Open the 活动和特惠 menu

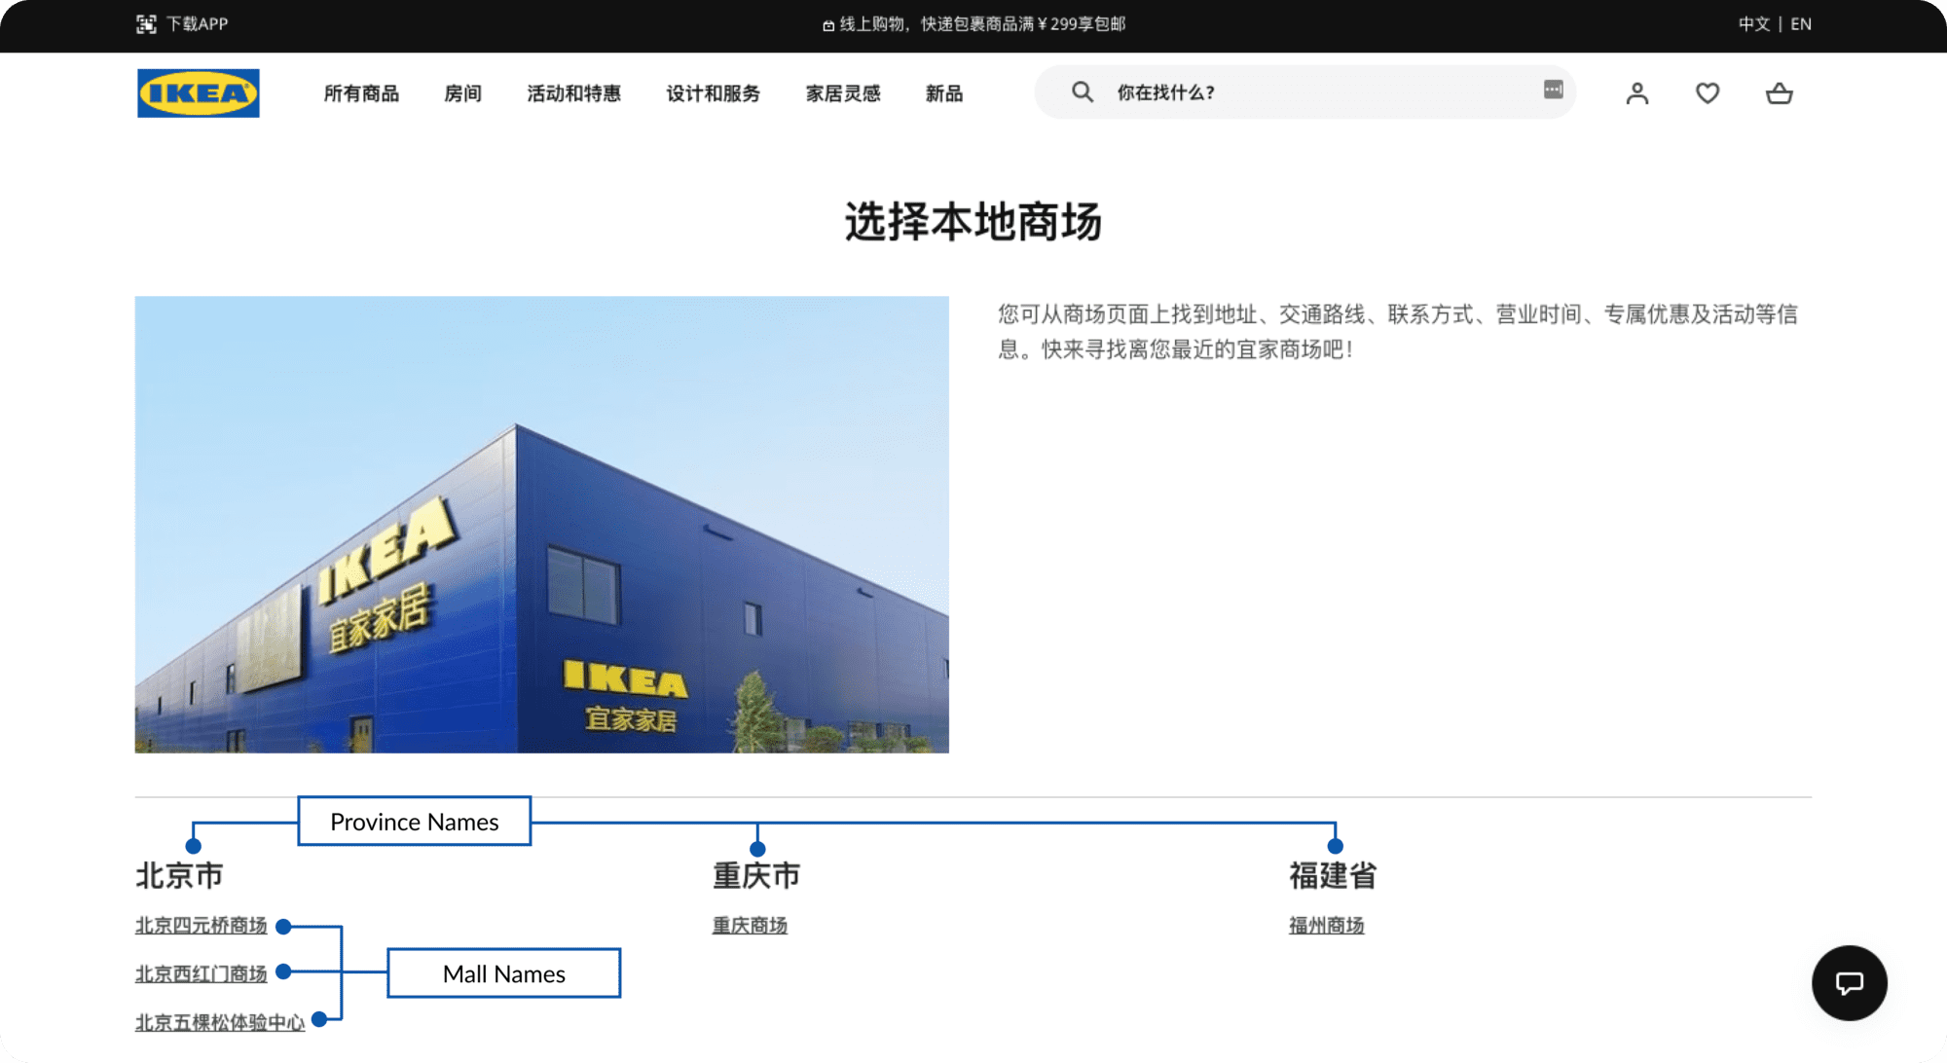tap(574, 93)
